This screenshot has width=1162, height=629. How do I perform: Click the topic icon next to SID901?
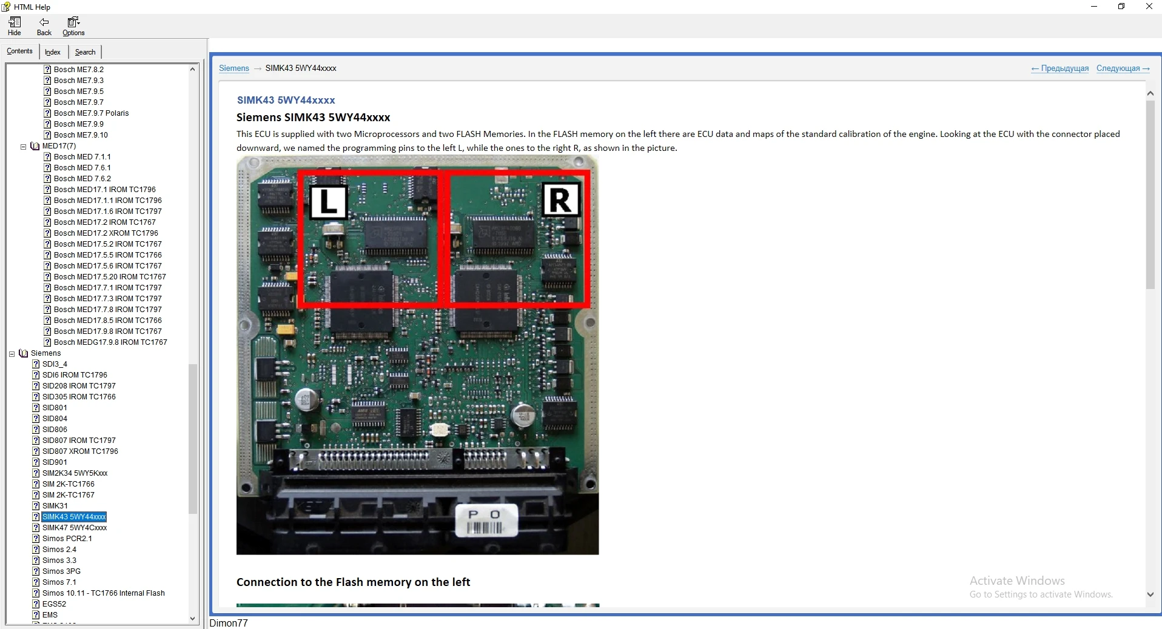(x=36, y=462)
